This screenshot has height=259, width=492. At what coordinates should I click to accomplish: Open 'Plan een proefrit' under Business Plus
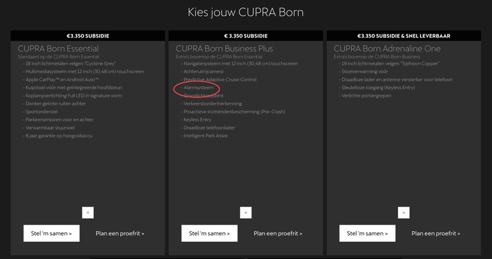click(278, 233)
